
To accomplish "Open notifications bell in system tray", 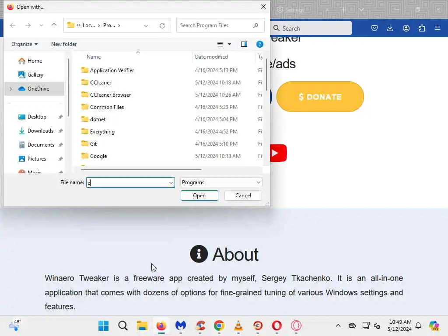I will click(418, 325).
